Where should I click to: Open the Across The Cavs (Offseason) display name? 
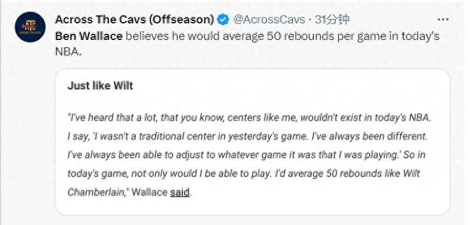tap(134, 20)
